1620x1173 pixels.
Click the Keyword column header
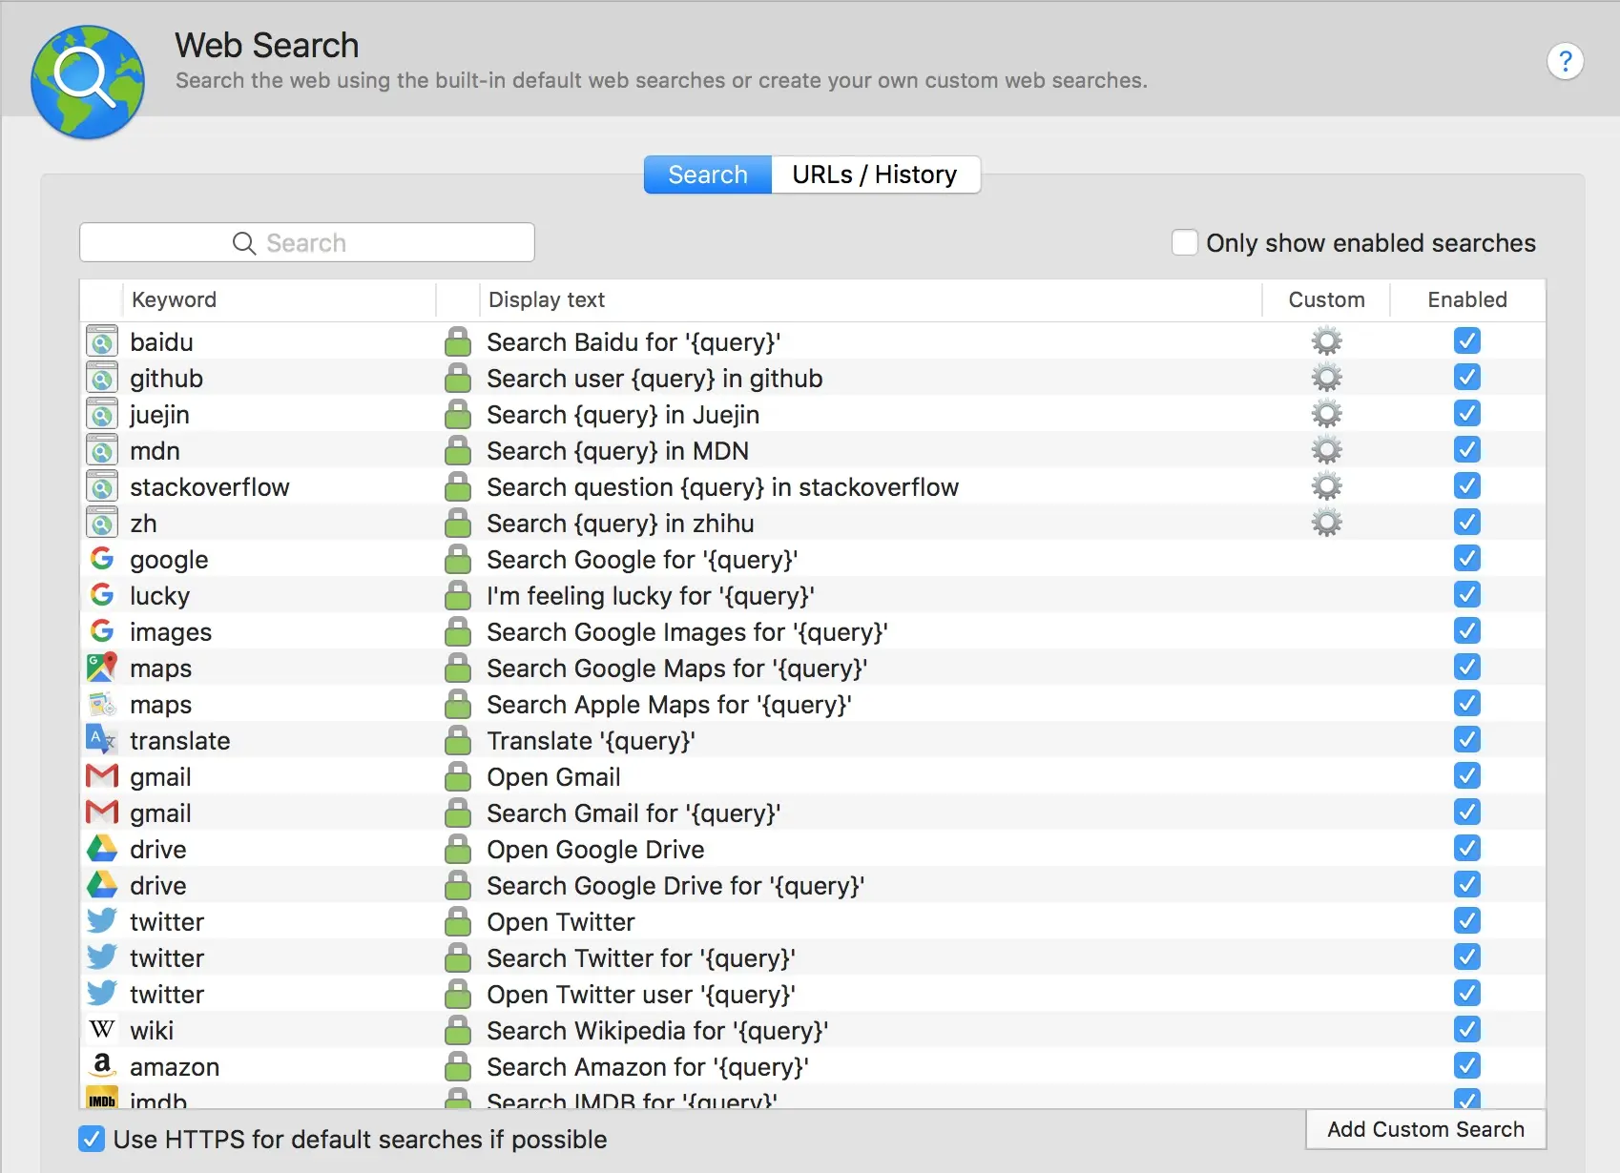tap(175, 299)
